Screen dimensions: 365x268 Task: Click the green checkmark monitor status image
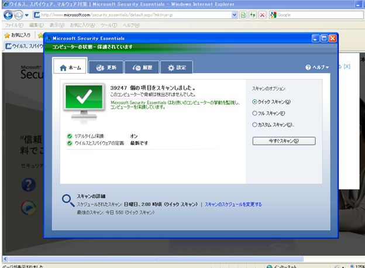click(84, 102)
